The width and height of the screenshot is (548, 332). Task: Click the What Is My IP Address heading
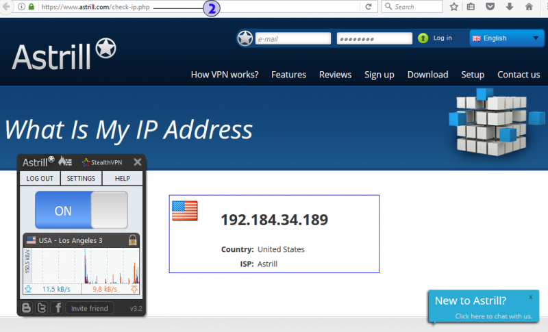(129, 130)
